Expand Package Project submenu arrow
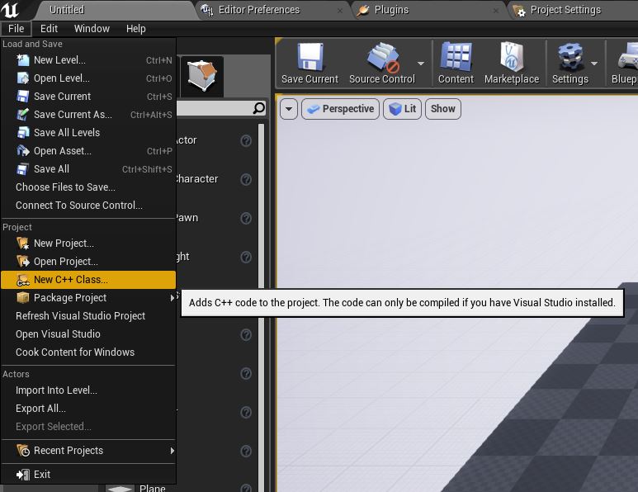Screen dimensions: 638x492 (x=172, y=298)
